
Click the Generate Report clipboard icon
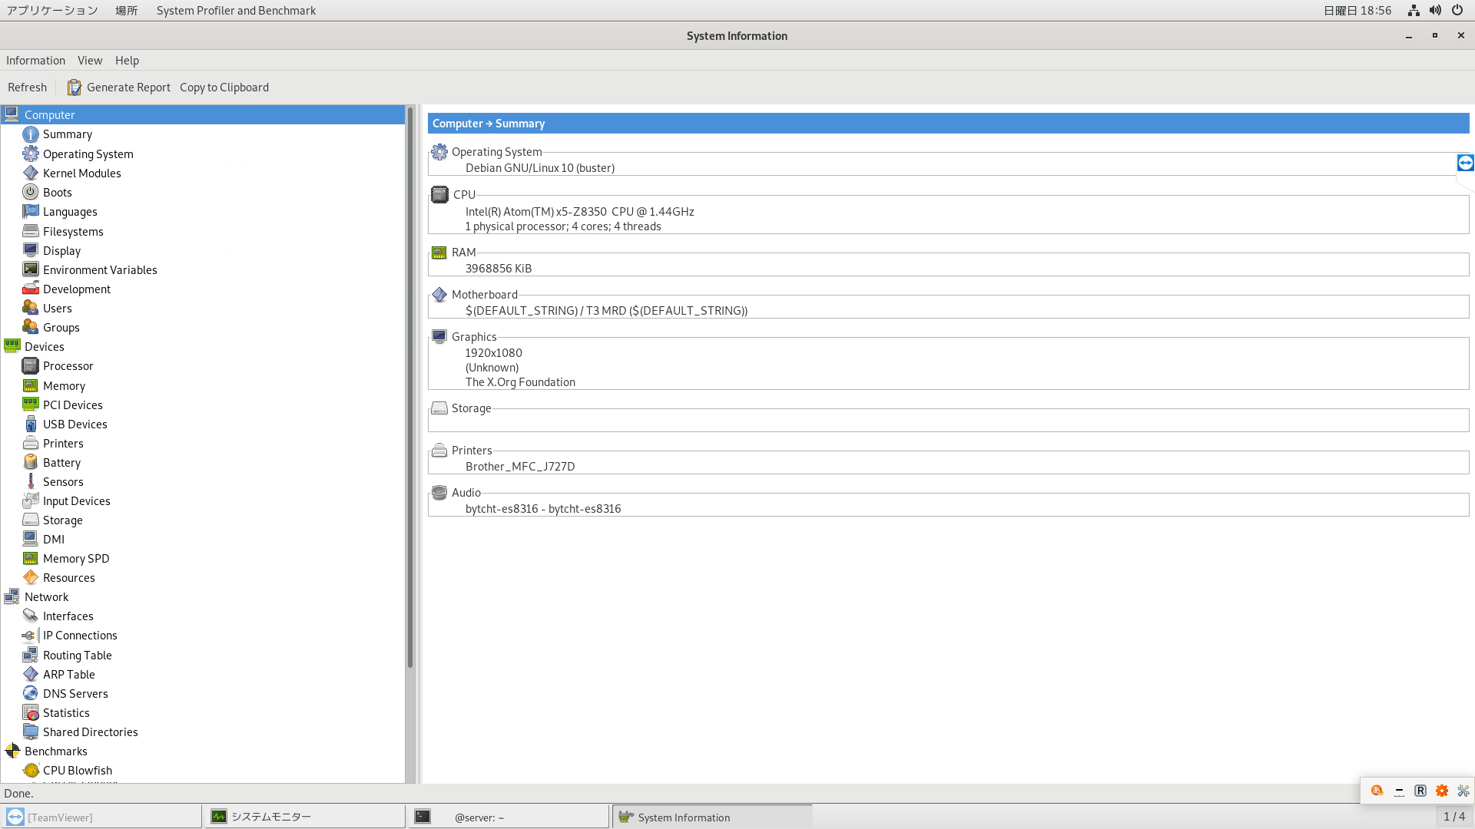click(x=74, y=88)
